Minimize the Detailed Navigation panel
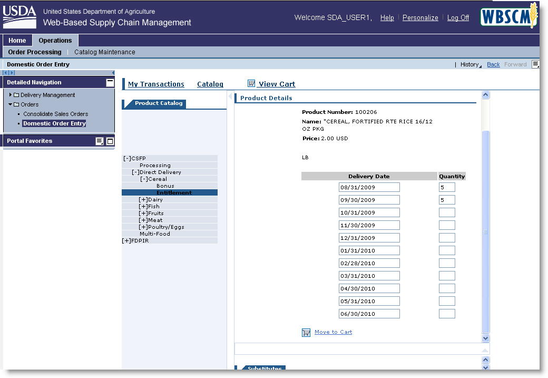 pos(110,82)
